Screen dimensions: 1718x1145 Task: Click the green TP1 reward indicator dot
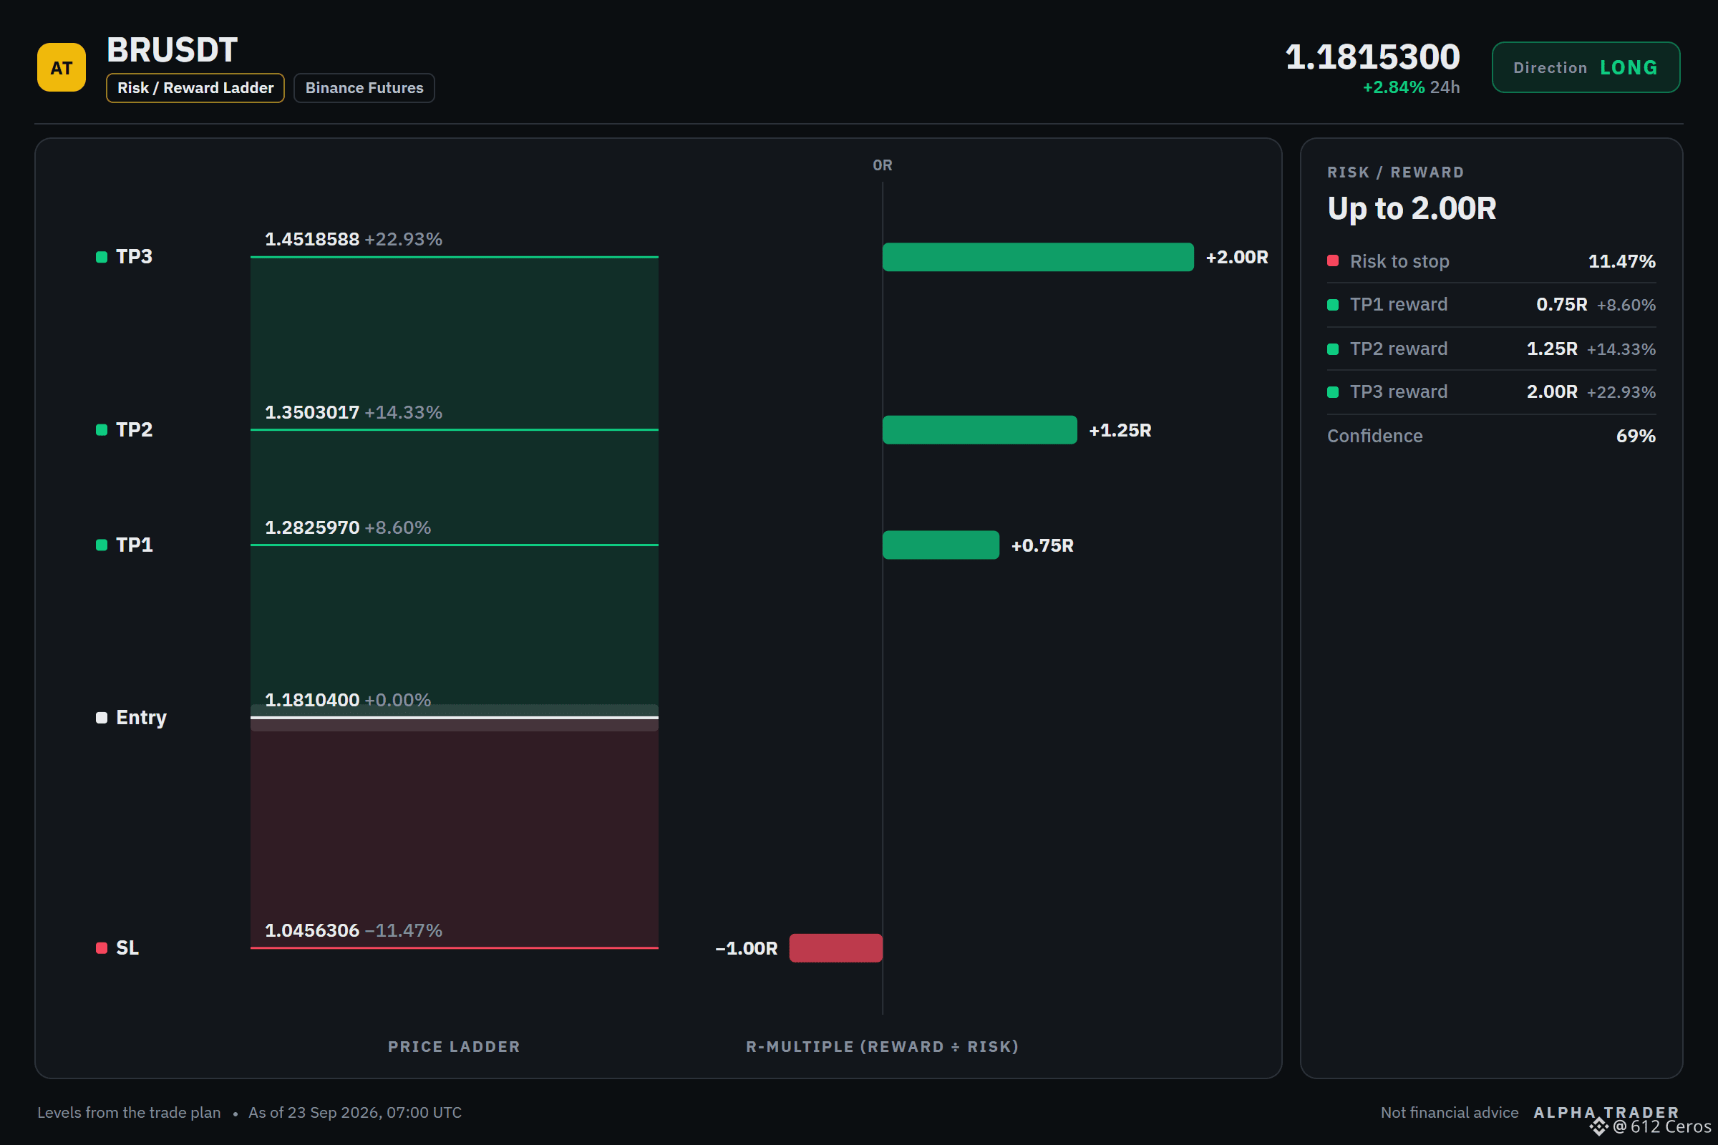point(1333,305)
